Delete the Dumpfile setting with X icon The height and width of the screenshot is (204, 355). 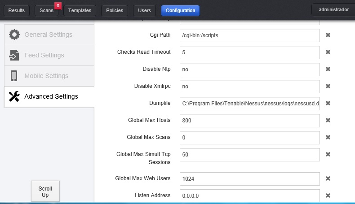[x=328, y=103]
